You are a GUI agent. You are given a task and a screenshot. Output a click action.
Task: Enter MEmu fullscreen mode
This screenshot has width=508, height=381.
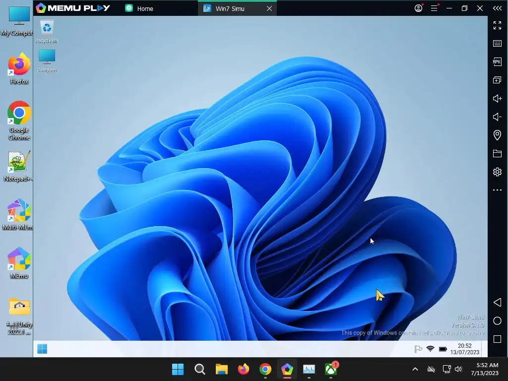click(x=497, y=25)
